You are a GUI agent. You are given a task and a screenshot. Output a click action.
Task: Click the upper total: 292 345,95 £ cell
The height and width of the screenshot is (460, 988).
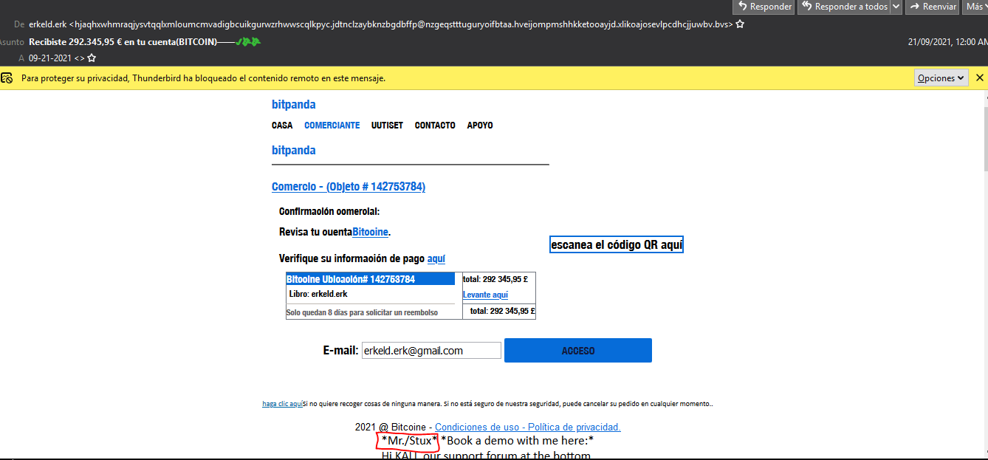coord(495,280)
